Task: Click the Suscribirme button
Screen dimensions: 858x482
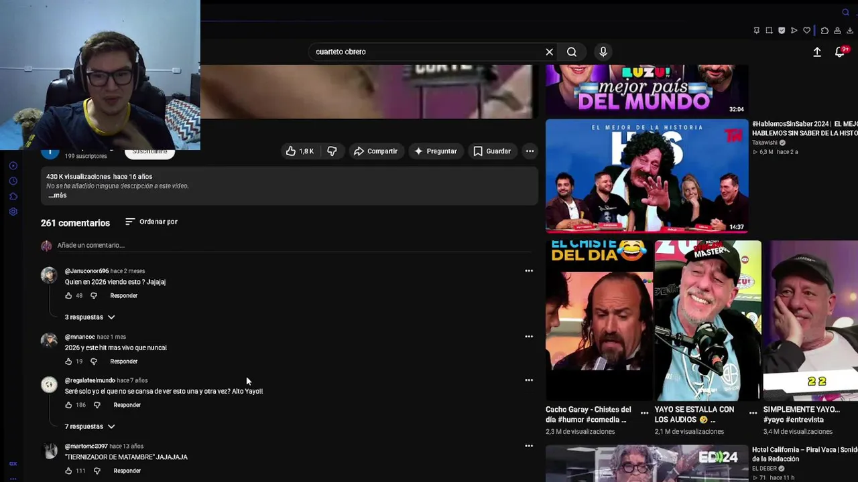Action: 149,153
